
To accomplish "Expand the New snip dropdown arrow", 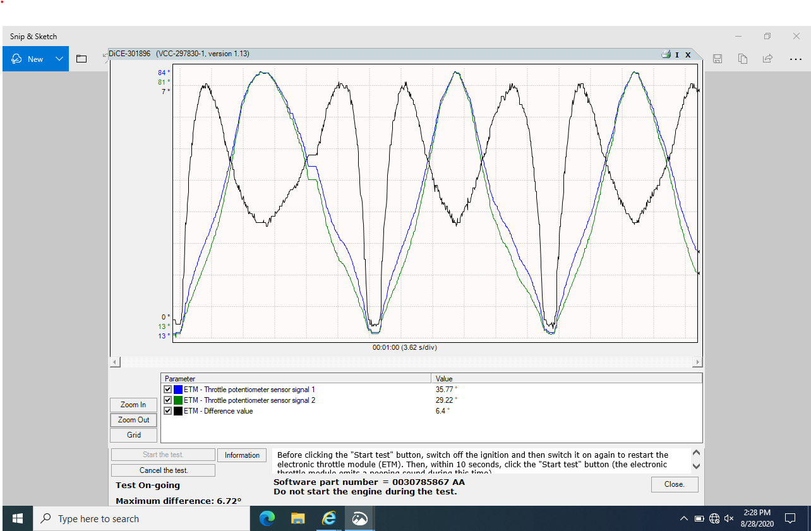I will 59,59.
